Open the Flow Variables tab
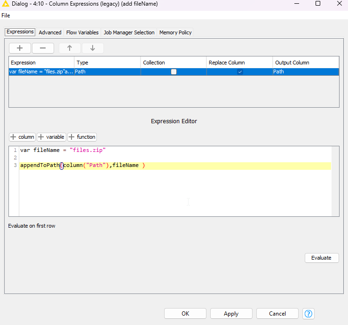The height and width of the screenshot is (325, 348). coord(82,32)
